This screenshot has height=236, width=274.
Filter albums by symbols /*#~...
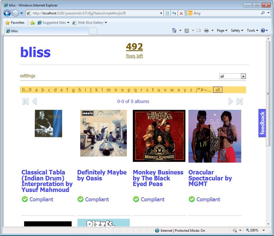pyautogui.click(x=203, y=90)
